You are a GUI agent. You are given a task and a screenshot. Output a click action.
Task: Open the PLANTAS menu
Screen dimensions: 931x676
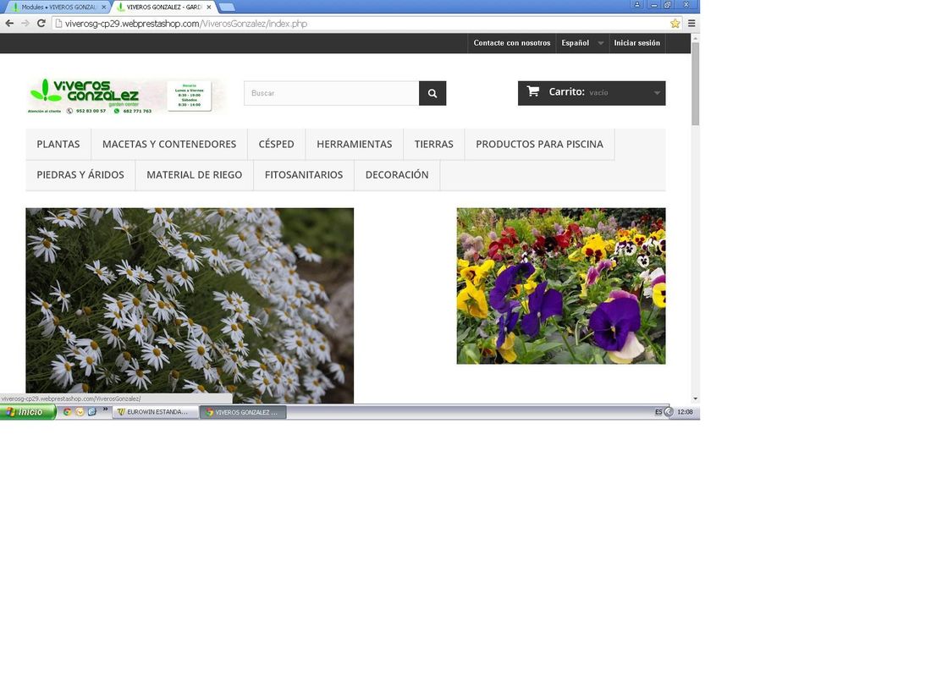click(x=58, y=144)
